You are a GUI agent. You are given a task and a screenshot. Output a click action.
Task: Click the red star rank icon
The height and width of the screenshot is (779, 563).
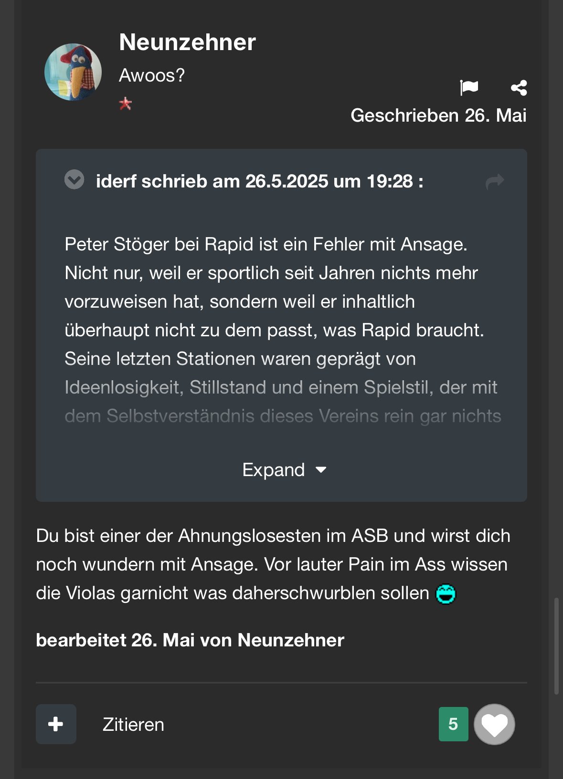125,103
